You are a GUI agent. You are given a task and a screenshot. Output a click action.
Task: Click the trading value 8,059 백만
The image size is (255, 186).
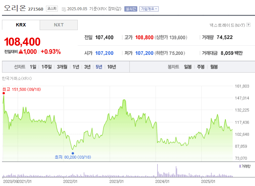pos(232,53)
